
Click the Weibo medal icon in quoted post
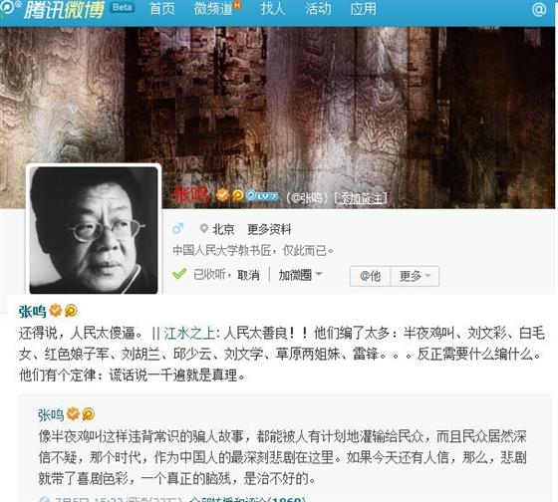[89, 413]
